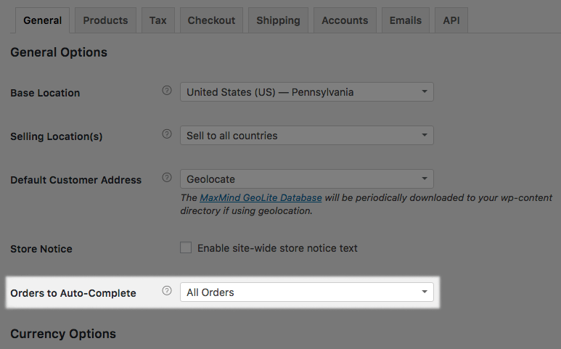Click help icon next to Base Location
This screenshot has width=561, height=349.
point(167,91)
